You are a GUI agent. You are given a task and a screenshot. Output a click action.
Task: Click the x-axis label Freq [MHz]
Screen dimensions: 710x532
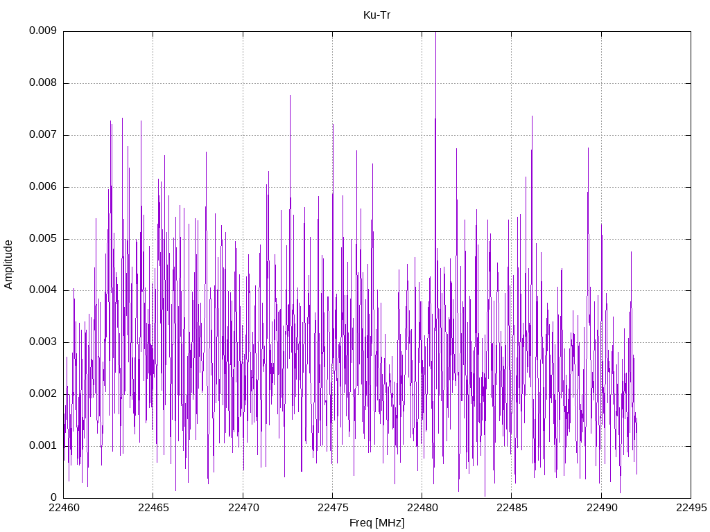[x=376, y=523]
